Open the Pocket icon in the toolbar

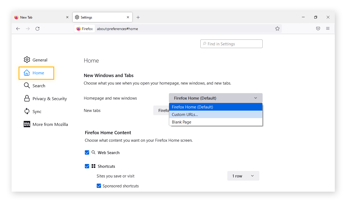point(318,28)
